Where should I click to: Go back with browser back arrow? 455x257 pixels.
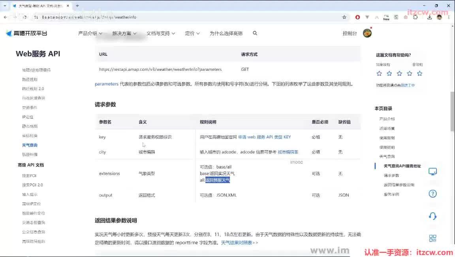[x=6, y=17]
